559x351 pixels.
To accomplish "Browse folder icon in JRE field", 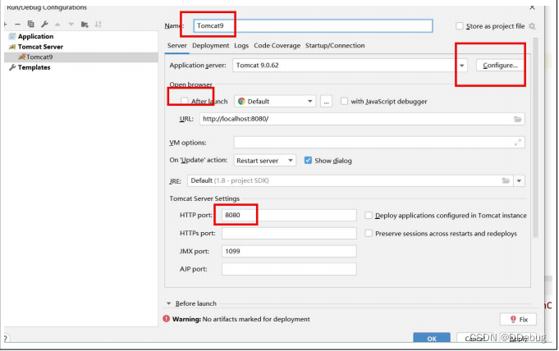I will click(506, 180).
